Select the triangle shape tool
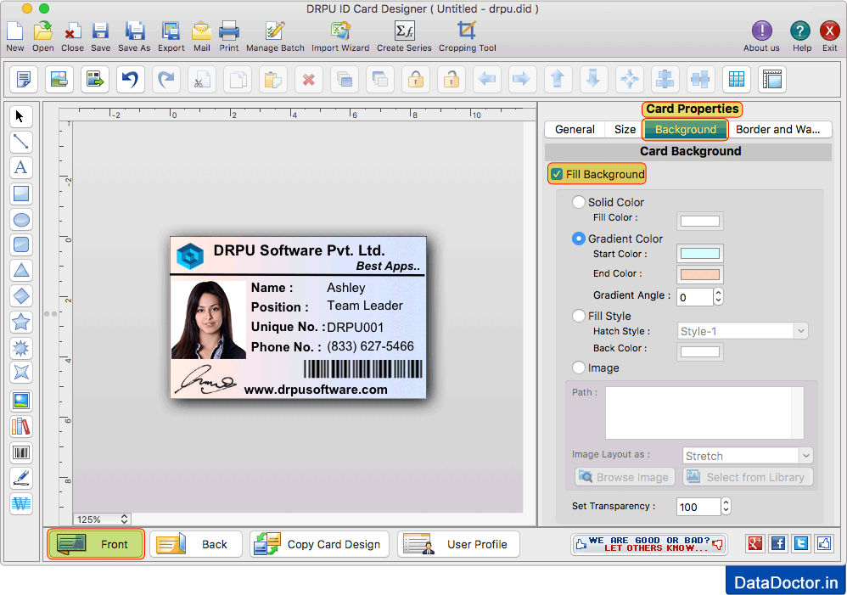This screenshot has height=595, width=847. coord(20,270)
